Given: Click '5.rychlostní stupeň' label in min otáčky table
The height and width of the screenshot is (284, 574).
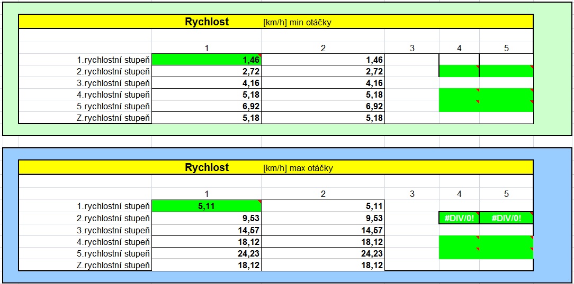Looking at the screenshot, I should (x=113, y=106).
